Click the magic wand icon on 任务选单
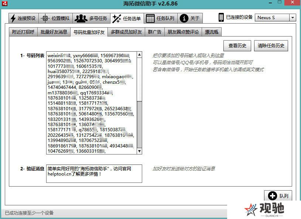The height and width of the screenshot is (219, 301). tap(117, 18)
